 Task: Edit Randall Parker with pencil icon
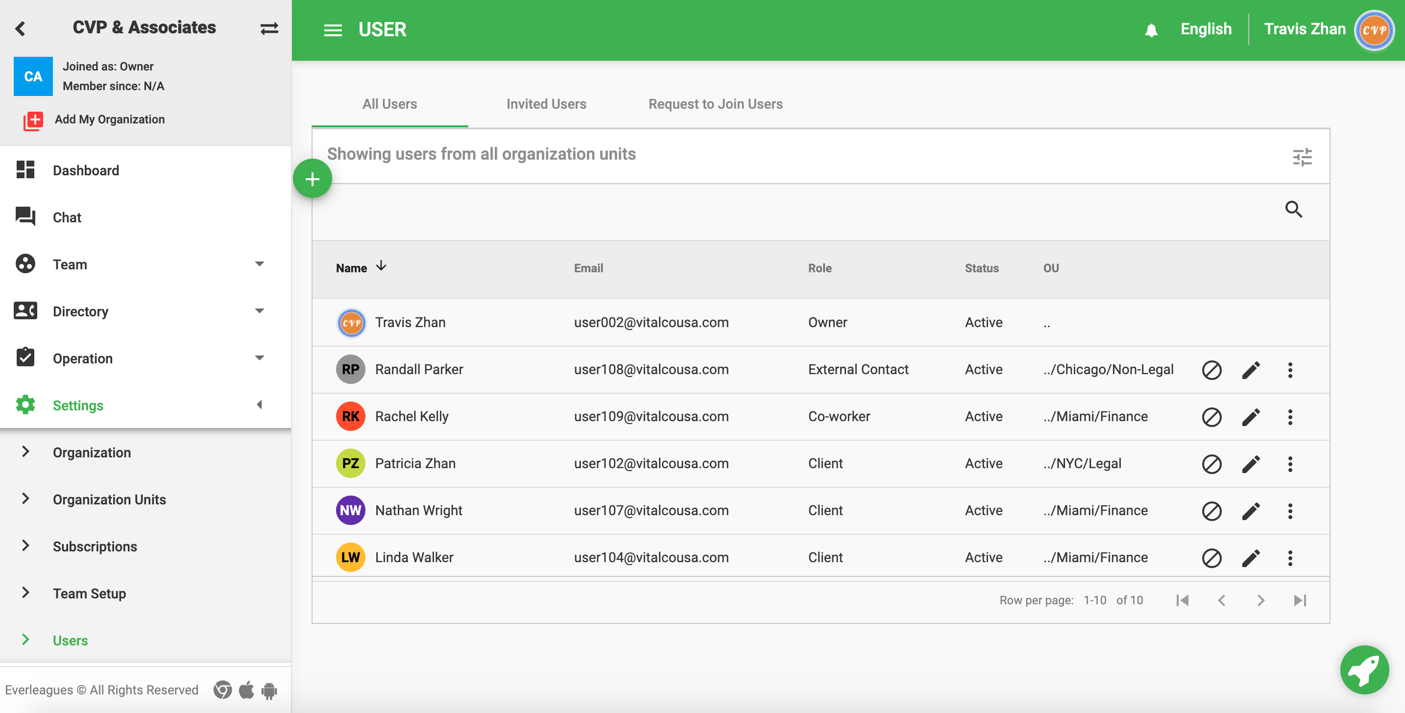pyautogui.click(x=1251, y=370)
